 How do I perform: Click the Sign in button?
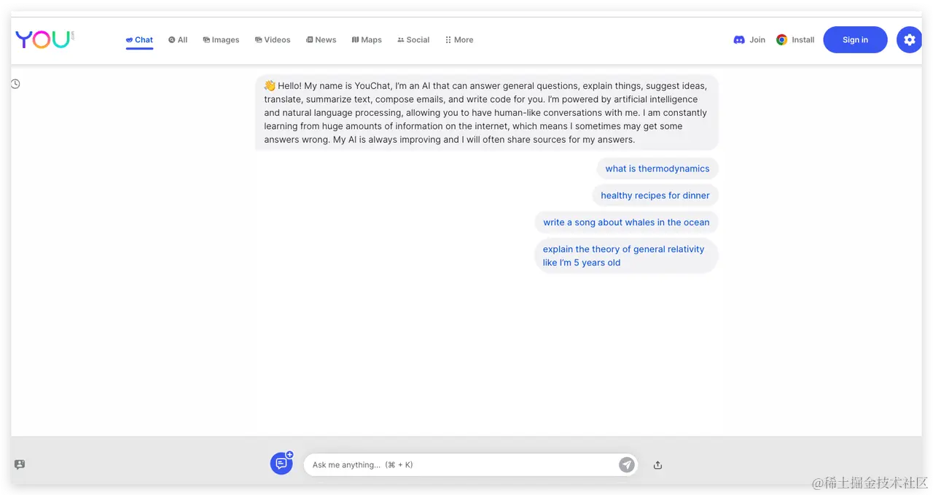(855, 40)
